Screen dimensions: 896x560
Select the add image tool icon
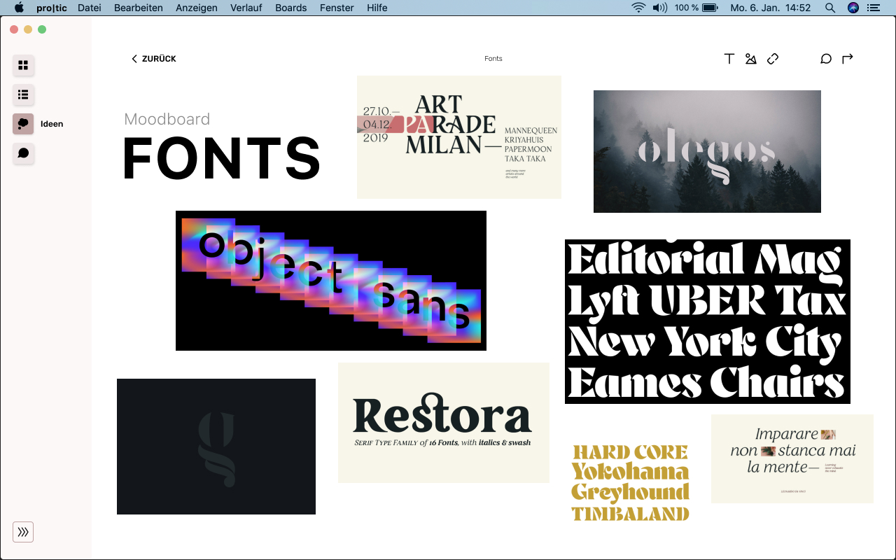coord(751,59)
